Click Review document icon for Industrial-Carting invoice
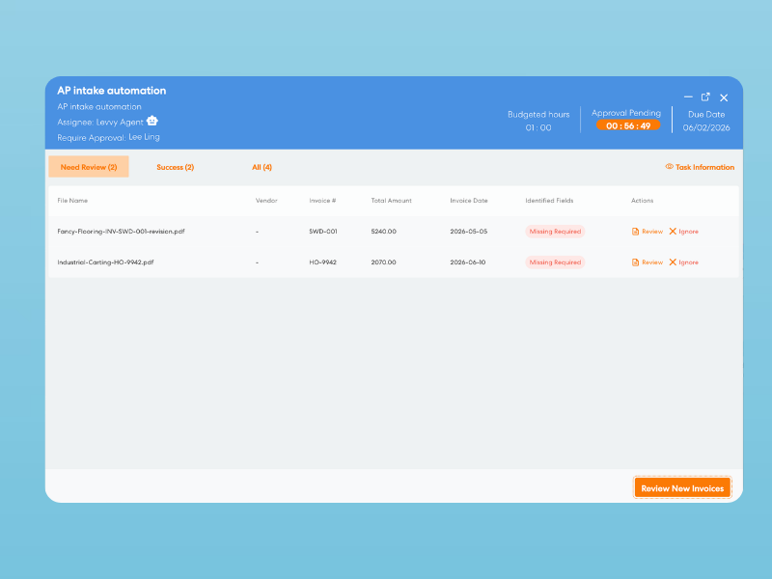The width and height of the screenshot is (772, 579). (635, 262)
